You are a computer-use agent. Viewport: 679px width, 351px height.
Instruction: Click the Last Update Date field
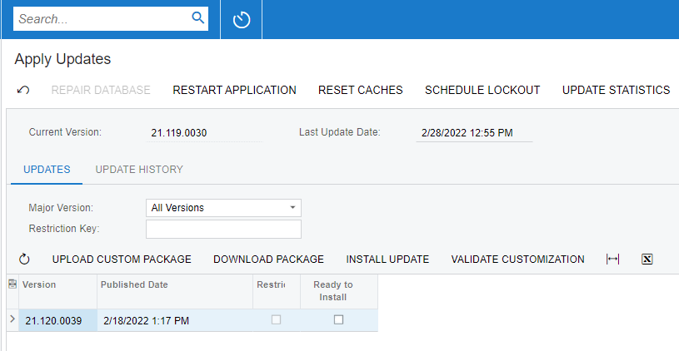click(x=474, y=133)
